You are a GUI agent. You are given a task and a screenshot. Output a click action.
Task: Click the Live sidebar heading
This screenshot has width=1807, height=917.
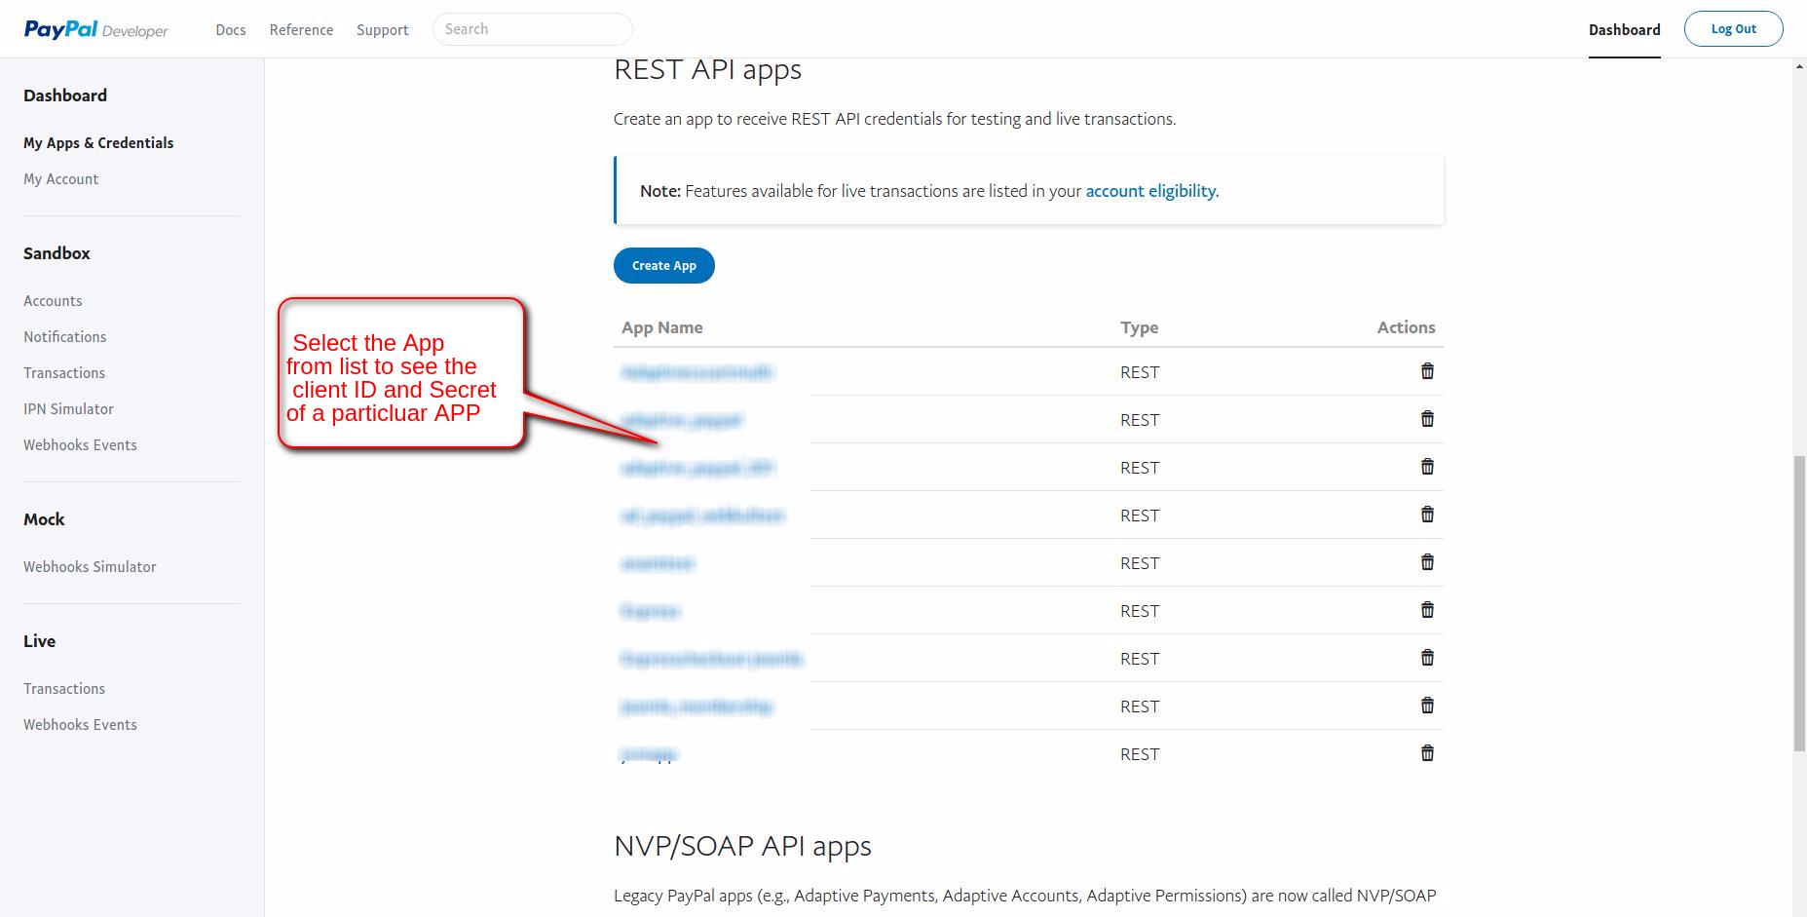[39, 641]
